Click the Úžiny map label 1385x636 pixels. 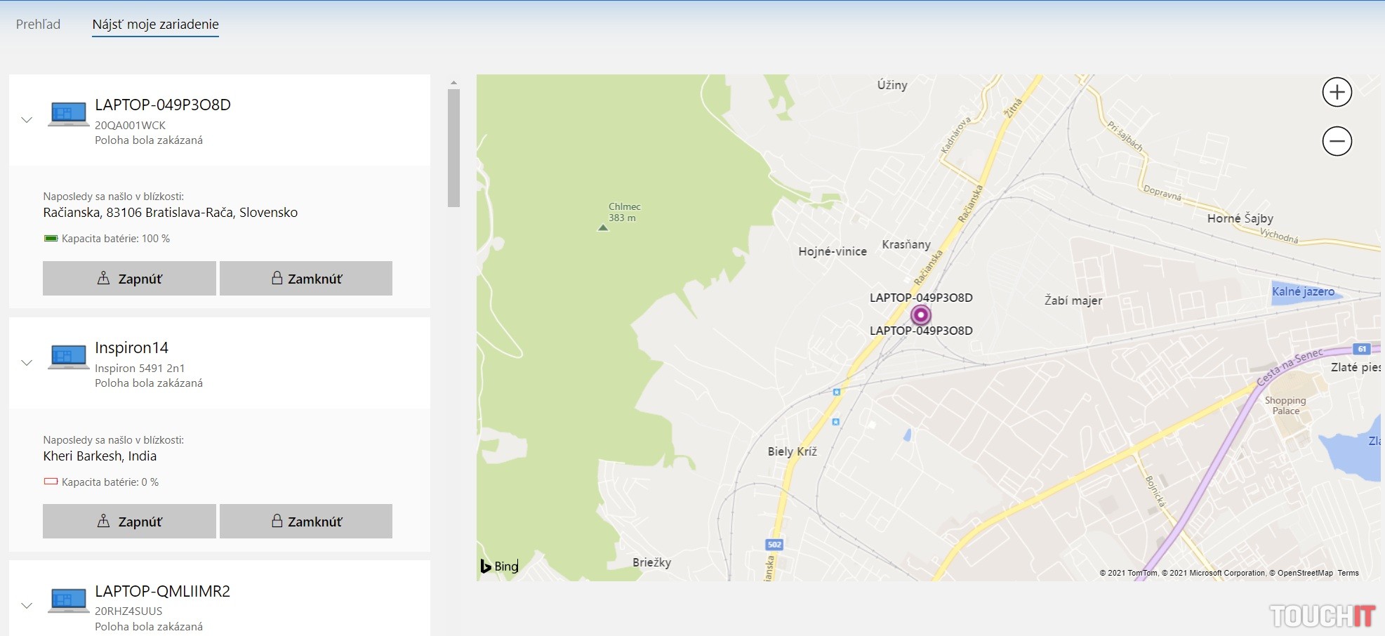click(892, 85)
